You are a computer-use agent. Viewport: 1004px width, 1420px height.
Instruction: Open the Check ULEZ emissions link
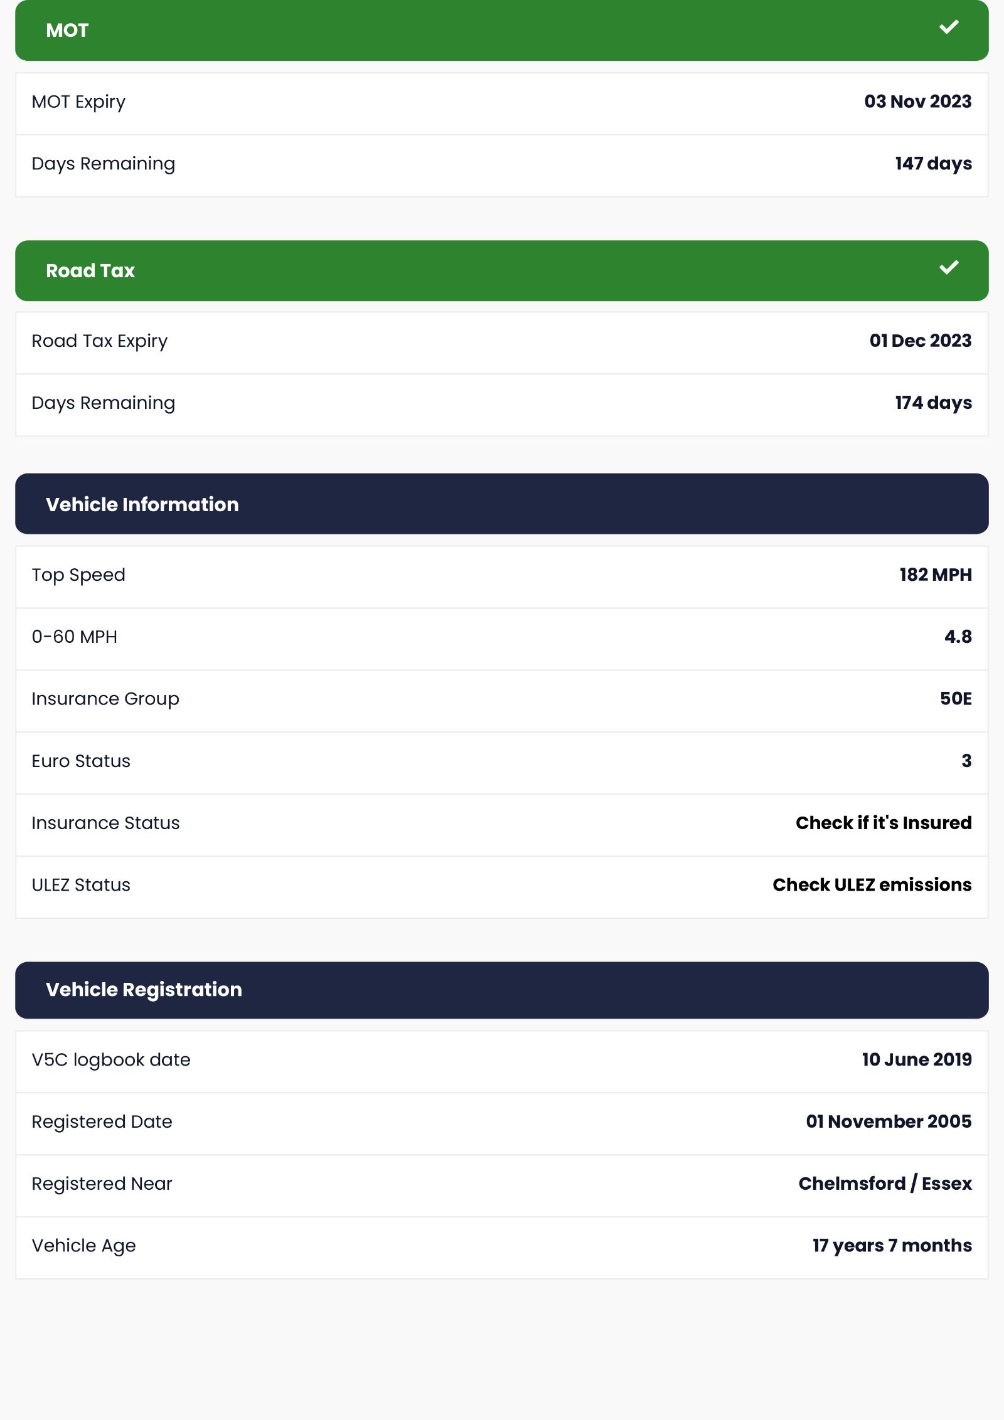[x=872, y=885]
